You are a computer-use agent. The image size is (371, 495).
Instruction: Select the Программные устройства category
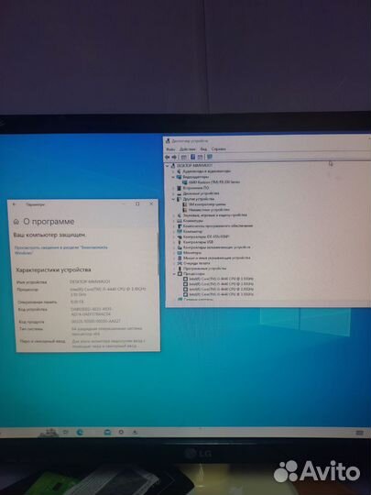[204, 269]
